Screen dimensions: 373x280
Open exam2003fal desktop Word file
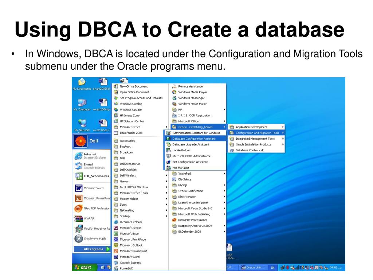pos(102,84)
